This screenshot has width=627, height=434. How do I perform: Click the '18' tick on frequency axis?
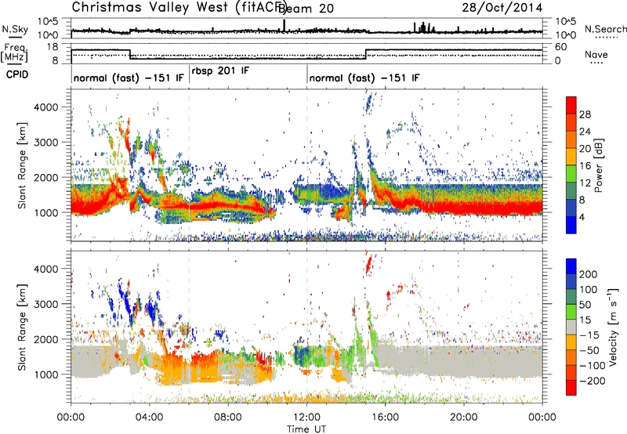53,47
